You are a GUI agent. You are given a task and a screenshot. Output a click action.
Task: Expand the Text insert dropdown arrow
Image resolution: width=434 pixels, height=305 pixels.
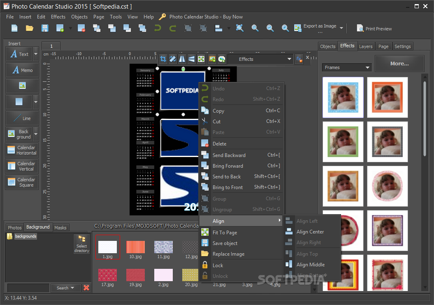36,54
